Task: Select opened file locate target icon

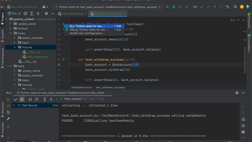Action: pos(25,13)
